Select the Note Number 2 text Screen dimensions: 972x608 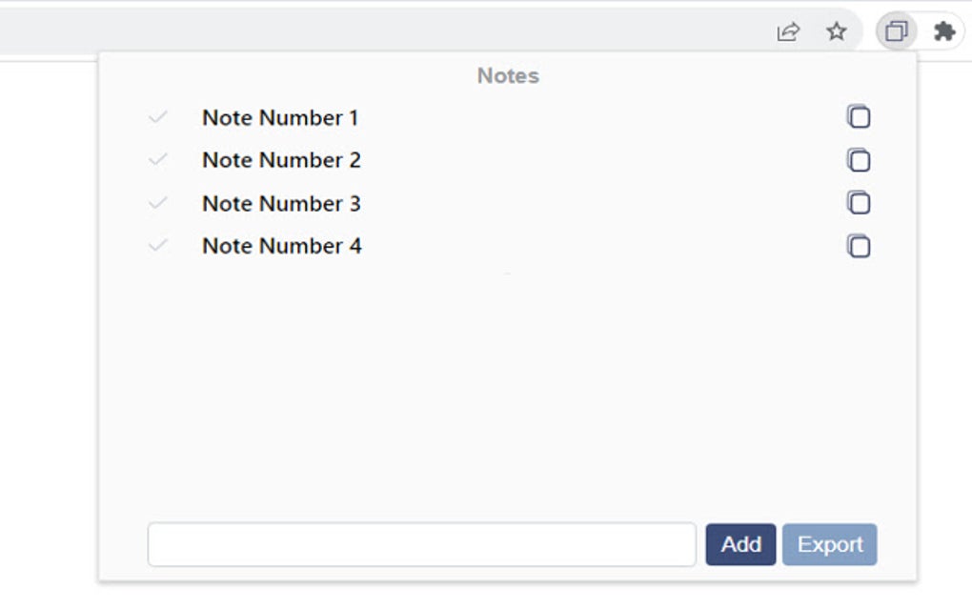pyautogui.click(x=281, y=160)
